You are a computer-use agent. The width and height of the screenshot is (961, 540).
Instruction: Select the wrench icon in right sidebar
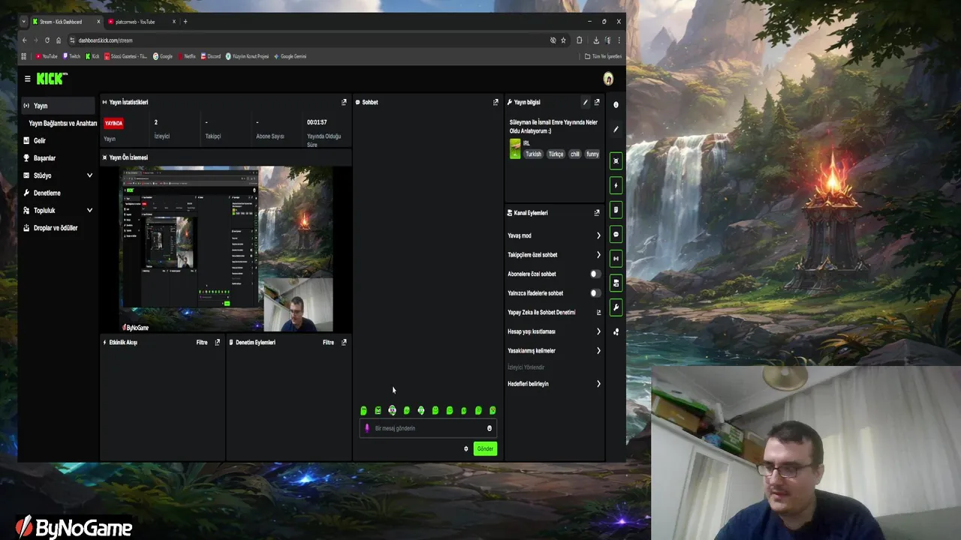tap(616, 307)
